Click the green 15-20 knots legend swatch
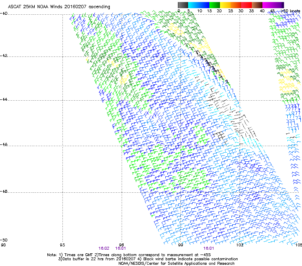This screenshot has width=302, height=266. point(215,5)
